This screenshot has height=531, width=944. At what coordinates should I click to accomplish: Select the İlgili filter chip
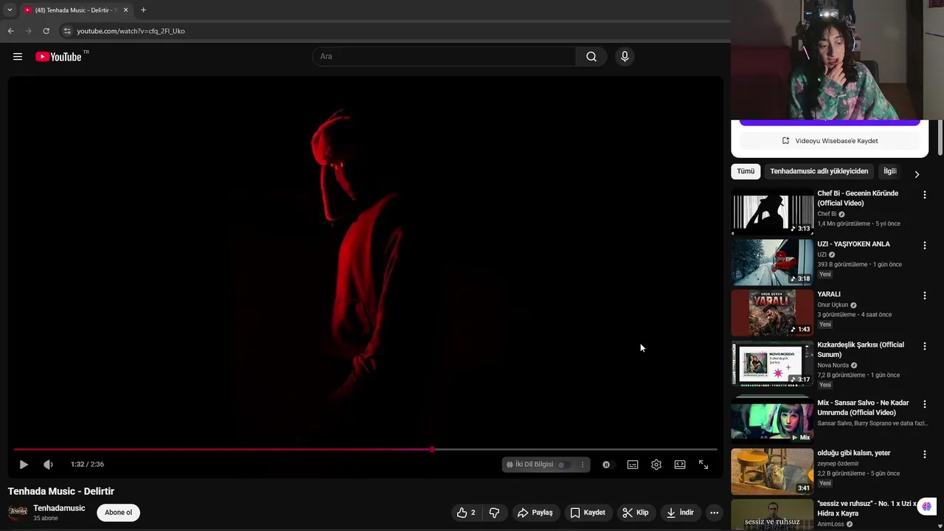point(890,171)
